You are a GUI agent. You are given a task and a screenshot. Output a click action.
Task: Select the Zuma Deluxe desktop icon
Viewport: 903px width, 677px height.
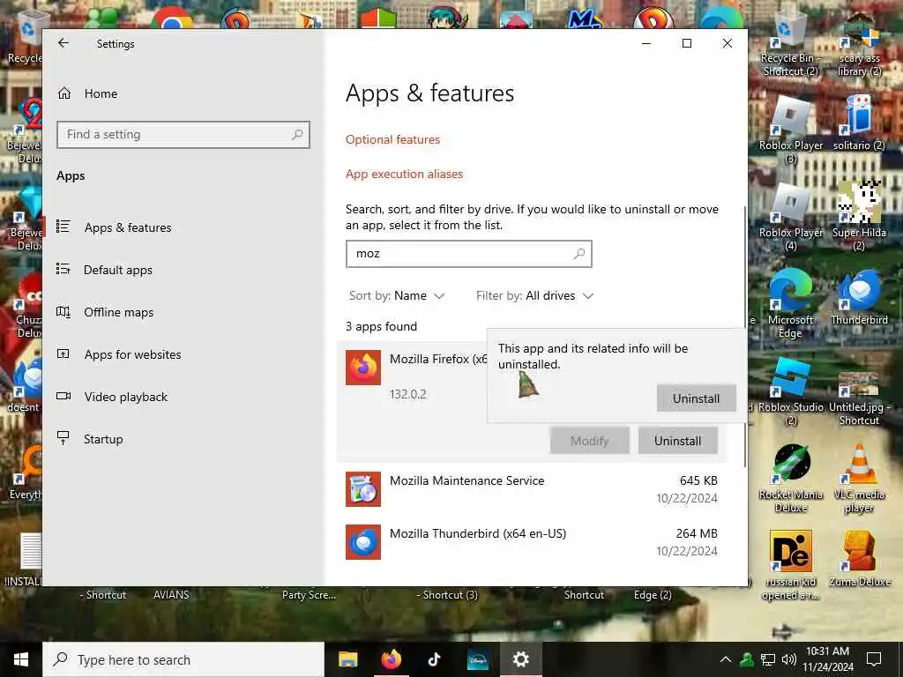pyautogui.click(x=859, y=558)
